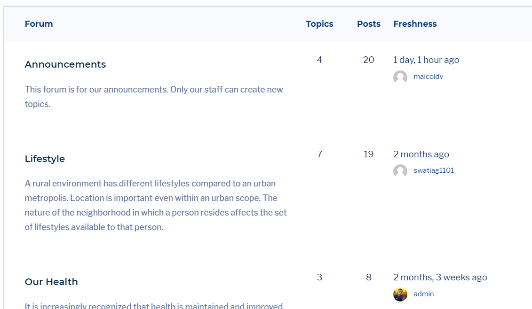Open the Our Health forum
Screen dimensions: 532x309
pos(51,282)
